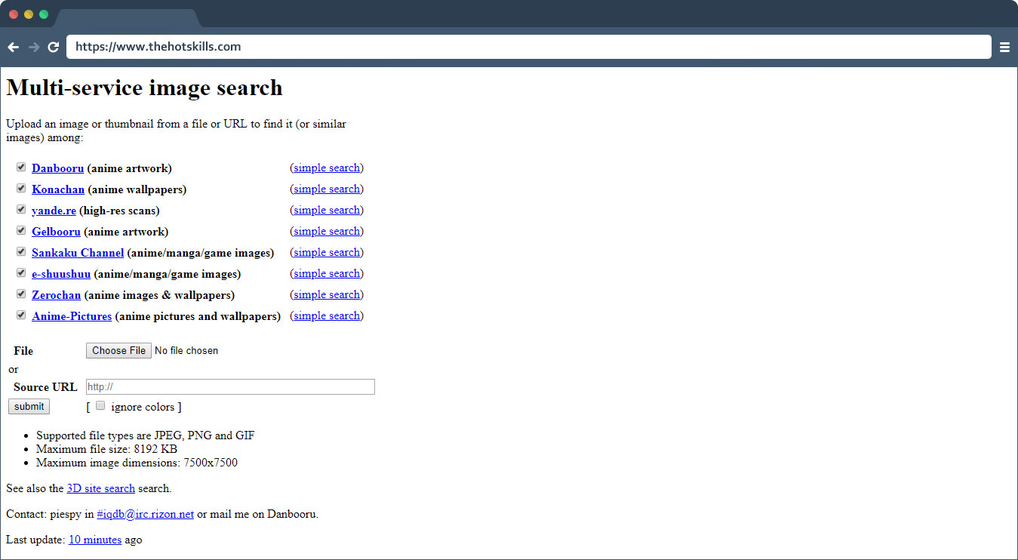
Task: Click the Choose File button
Action: 118,350
